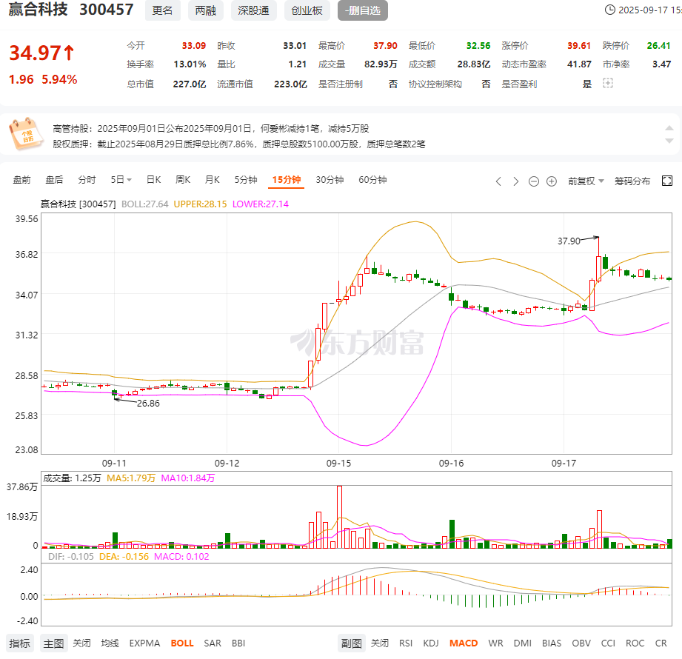The height and width of the screenshot is (659, 682).
Task: Switch sub chart to DMI
Action: [x=522, y=643]
